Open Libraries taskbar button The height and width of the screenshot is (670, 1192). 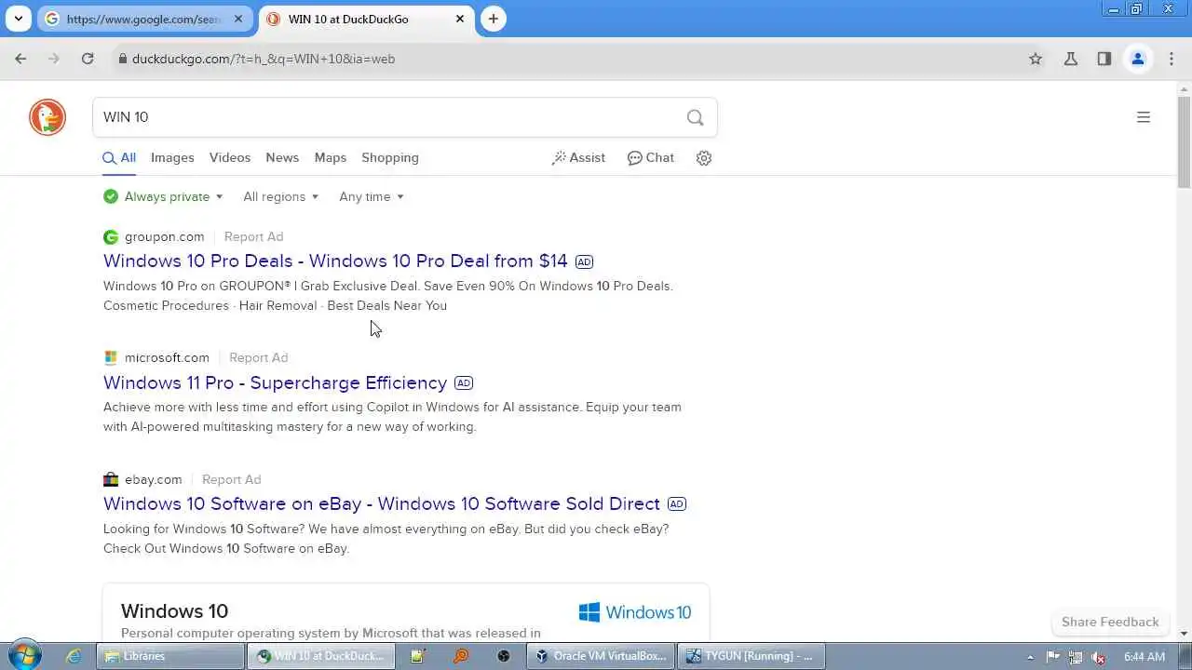[172, 656]
